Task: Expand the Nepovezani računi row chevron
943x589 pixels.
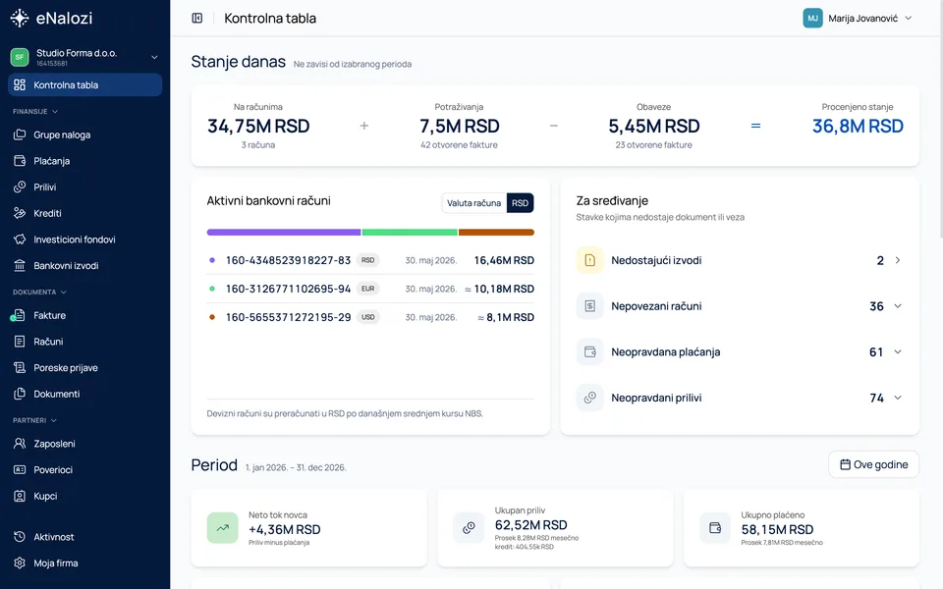Action: click(x=897, y=306)
